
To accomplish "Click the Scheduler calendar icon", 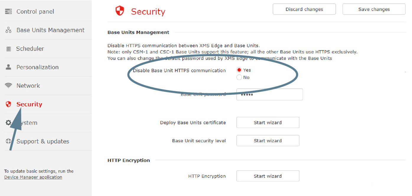I will point(9,49).
